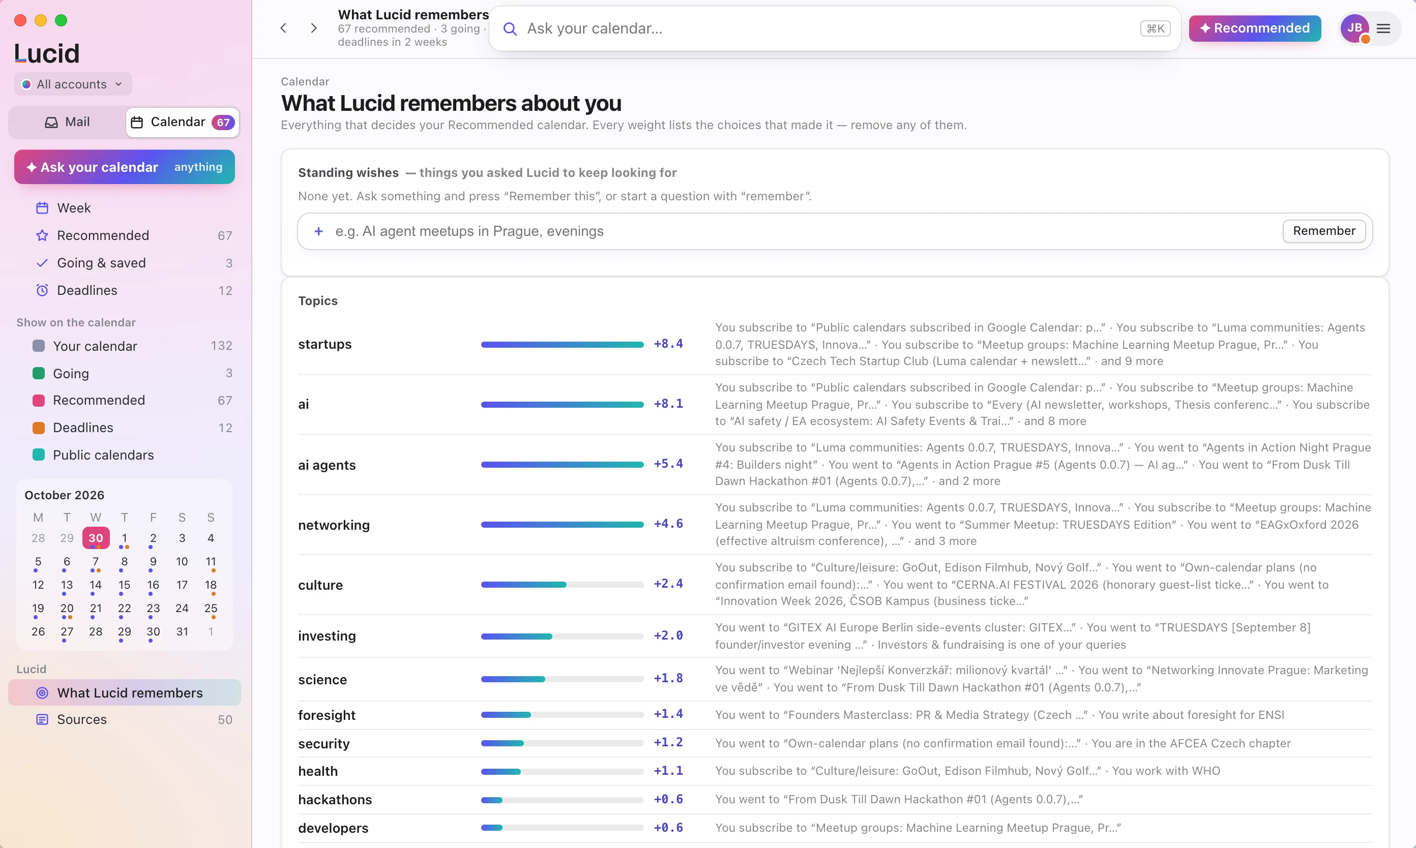Click the 'networking' topic label
This screenshot has height=848, width=1416.
[x=334, y=525]
